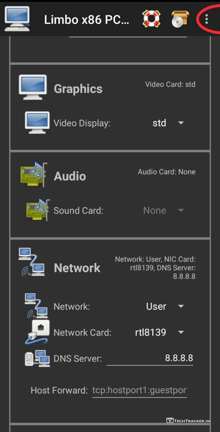Tap the DNS Server computers icon
The width and height of the screenshot is (220, 432).
pos(37,358)
